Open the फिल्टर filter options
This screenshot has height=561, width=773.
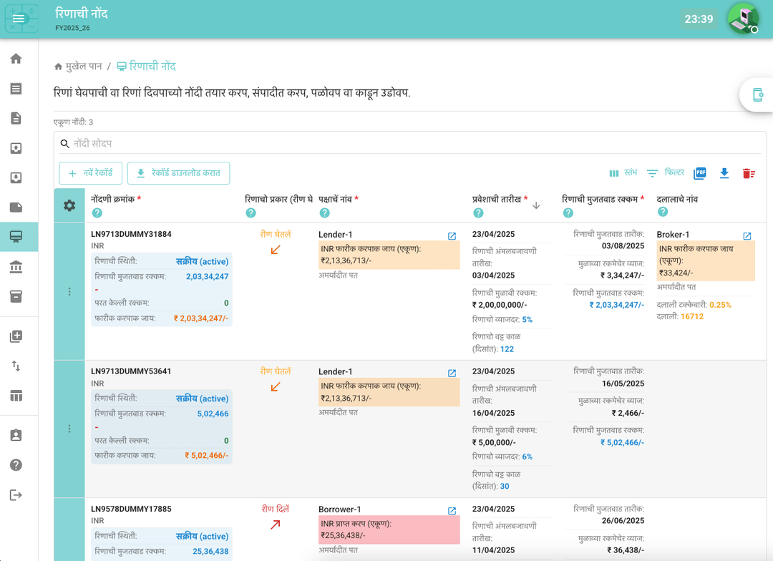coord(666,173)
